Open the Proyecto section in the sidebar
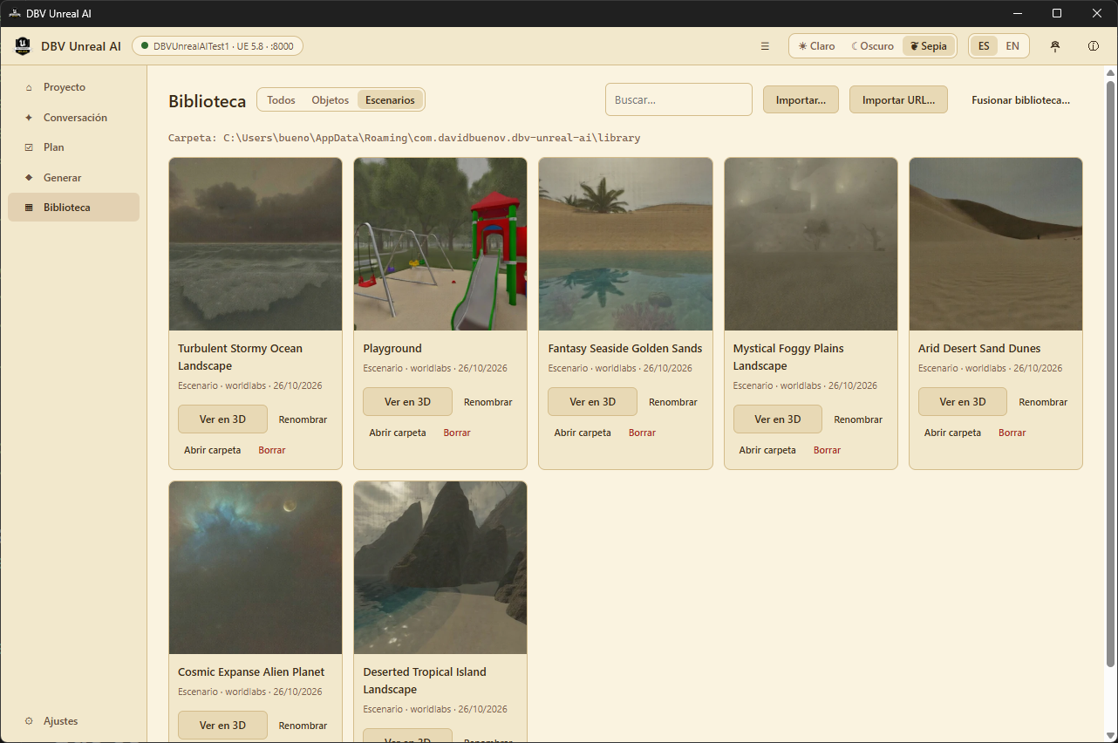 73,87
